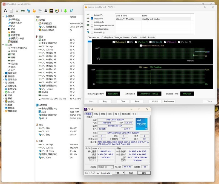Click the green download update arrow icon

[65, 11]
